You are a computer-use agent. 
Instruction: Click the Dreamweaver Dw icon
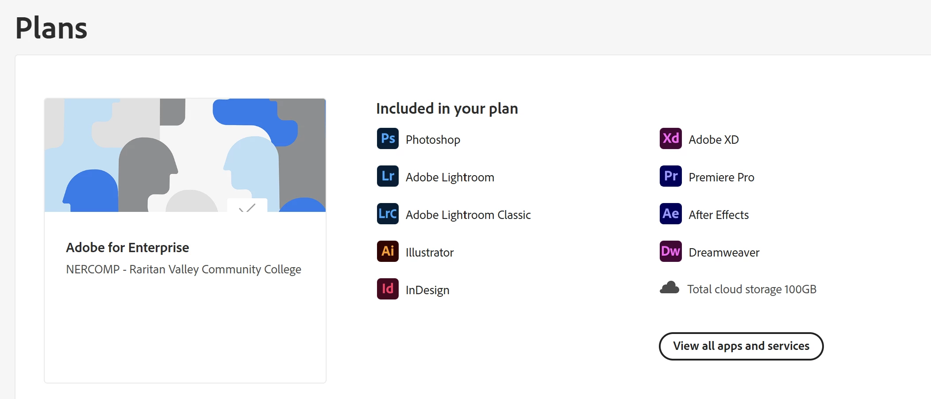click(670, 251)
